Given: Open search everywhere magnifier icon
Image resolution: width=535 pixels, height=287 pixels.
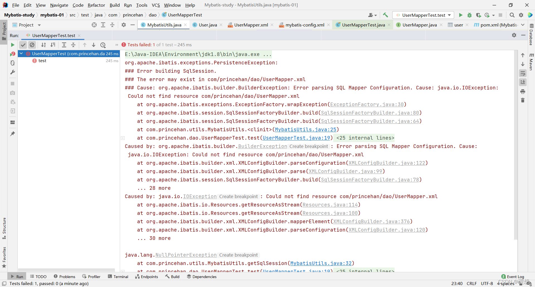Looking at the screenshot, I should [512, 15].
